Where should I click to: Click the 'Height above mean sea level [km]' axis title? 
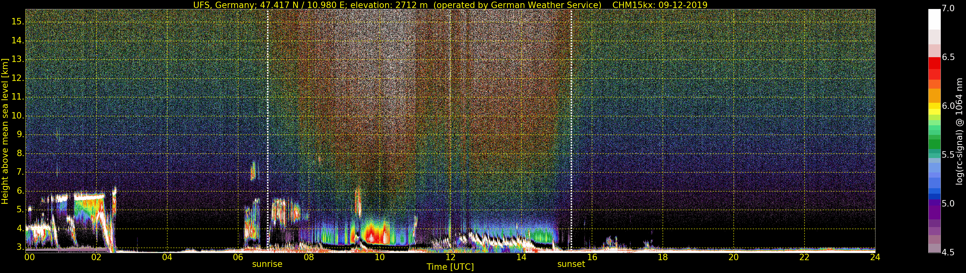point(5,131)
